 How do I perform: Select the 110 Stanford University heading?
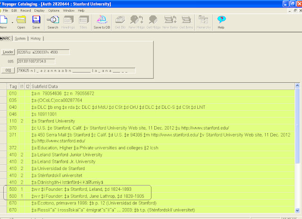tap(162, 121)
